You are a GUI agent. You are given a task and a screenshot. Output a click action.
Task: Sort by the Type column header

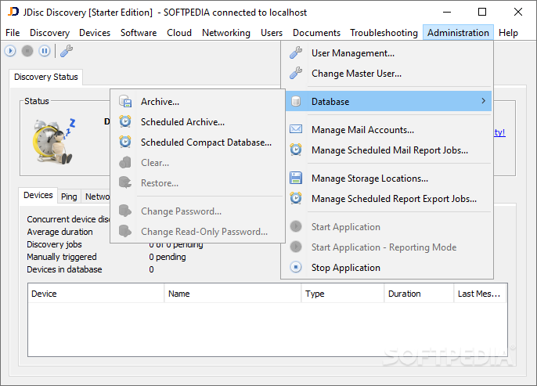coord(343,294)
